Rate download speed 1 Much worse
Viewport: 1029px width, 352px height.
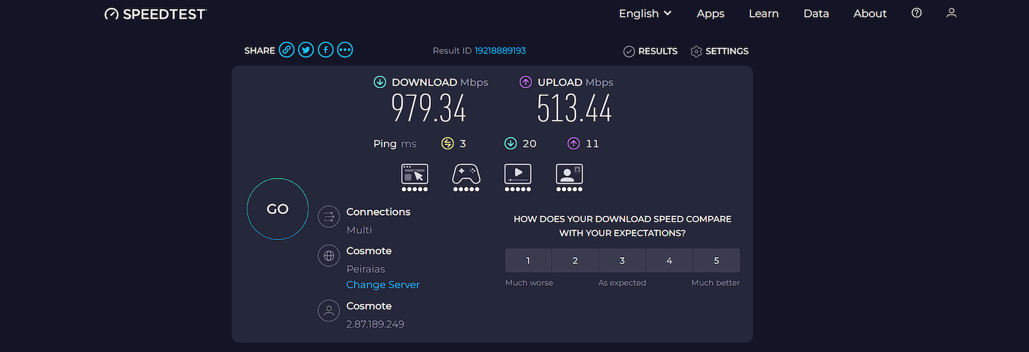(528, 261)
